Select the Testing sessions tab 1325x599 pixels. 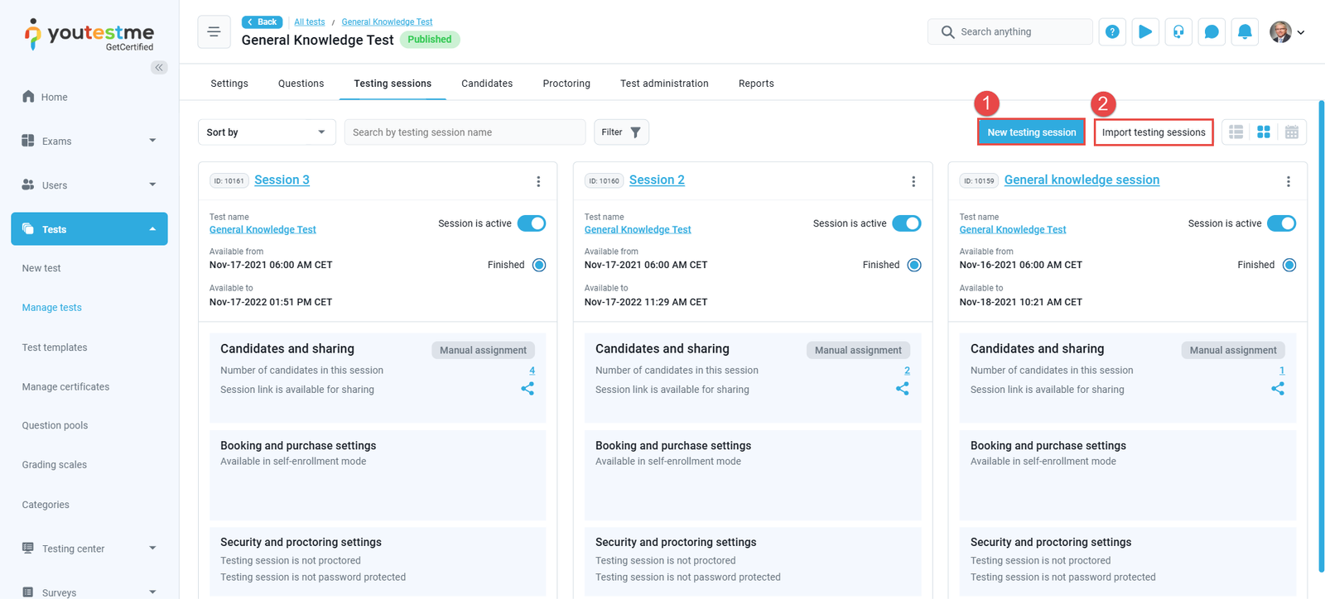coord(393,84)
